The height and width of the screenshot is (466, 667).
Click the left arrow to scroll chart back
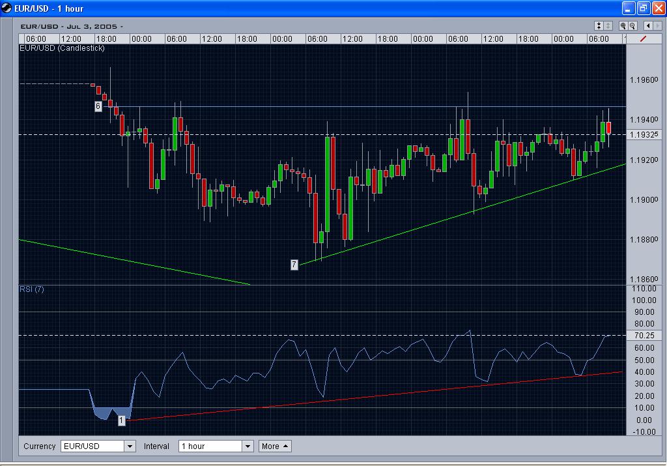[x=648, y=25]
